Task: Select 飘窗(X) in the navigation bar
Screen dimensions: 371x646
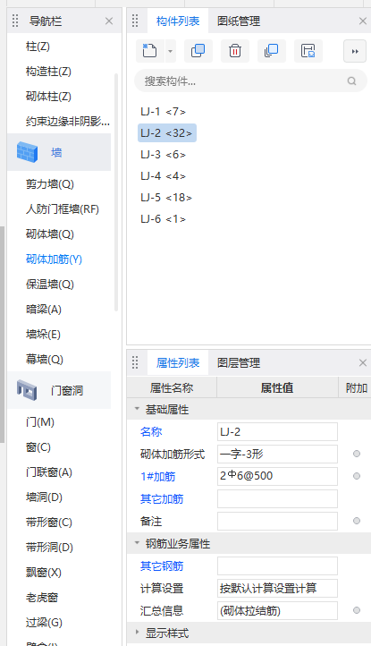Action: click(44, 573)
